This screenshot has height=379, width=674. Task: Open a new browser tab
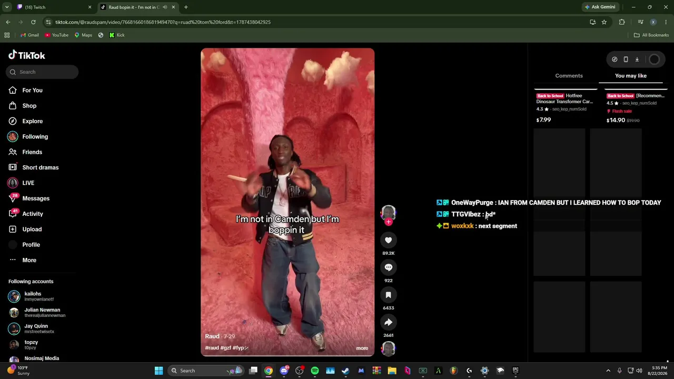click(186, 7)
